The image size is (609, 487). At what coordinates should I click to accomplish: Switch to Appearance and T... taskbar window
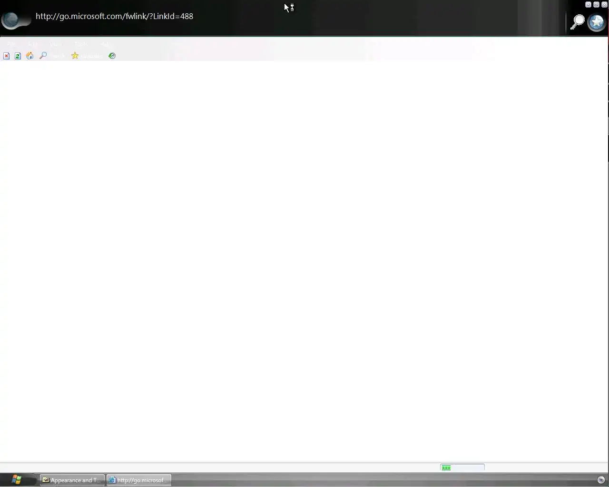click(72, 480)
